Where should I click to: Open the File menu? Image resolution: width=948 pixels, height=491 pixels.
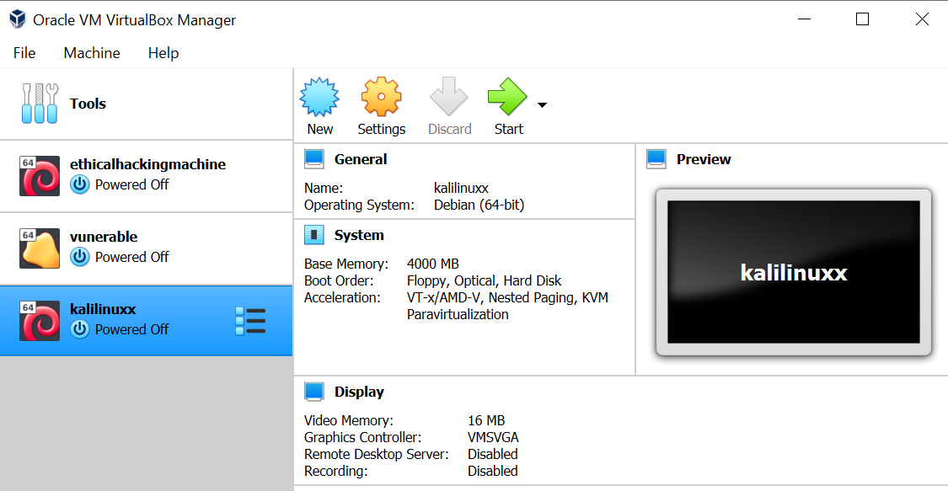coord(24,53)
